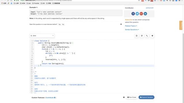Screen dimensions: 184x103
Task: Place cursor on 'reverse(chrs, i, j-1);' line
Action: [x=55, y=60]
